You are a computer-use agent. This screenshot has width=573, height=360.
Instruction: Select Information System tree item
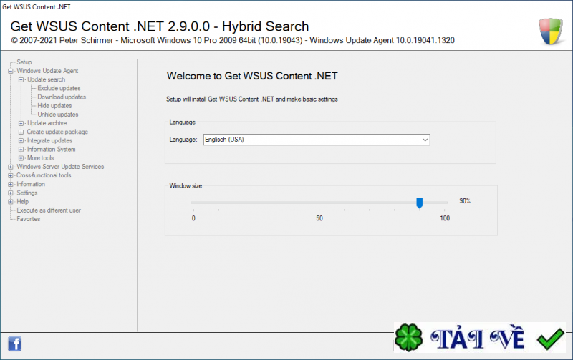tap(51, 150)
